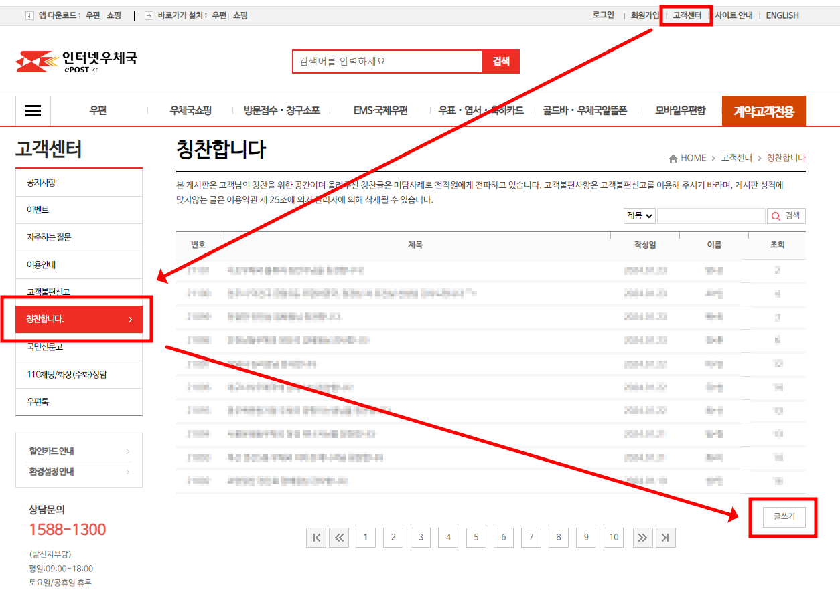Image resolution: width=840 pixels, height=612 pixels.
Task: Select page 5 in pagination
Action: 476,537
